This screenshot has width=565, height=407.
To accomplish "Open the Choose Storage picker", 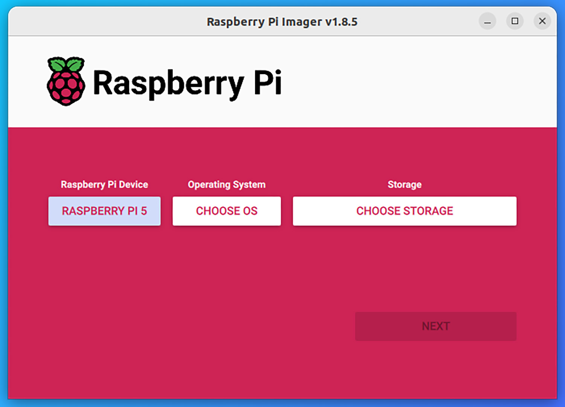I will [405, 211].
